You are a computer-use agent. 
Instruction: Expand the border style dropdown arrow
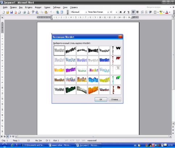(158, 12)
